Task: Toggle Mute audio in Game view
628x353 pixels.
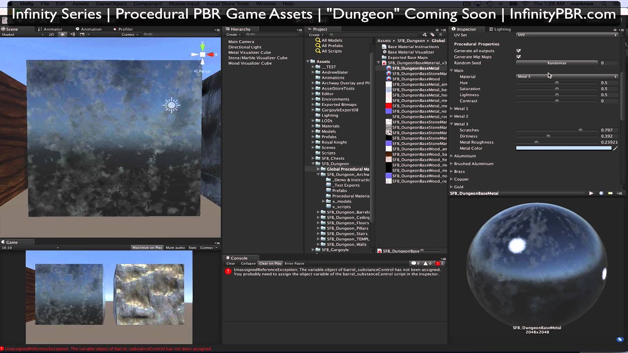Action: [175, 248]
